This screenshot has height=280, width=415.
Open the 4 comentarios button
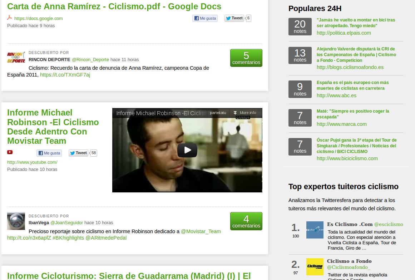click(246, 221)
